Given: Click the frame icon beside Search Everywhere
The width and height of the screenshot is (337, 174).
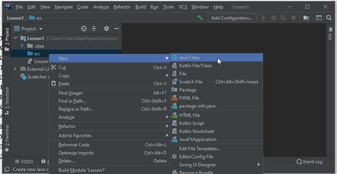Looking at the screenshot, I should [x=319, y=18].
